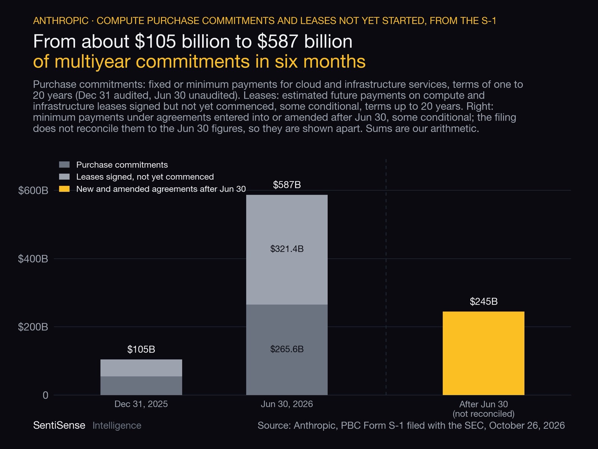Select the 'Purchase commitments' legend label
Viewport: 598px width, 449px height.
pyautogui.click(x=122, y=165)
